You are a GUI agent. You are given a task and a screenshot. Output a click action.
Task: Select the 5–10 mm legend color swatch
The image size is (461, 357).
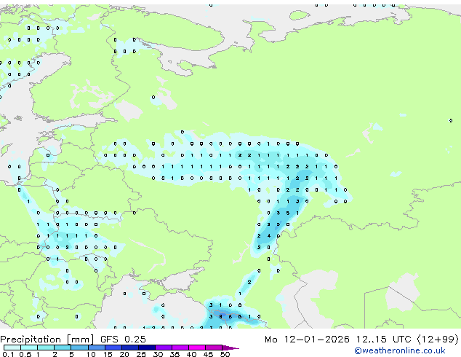tap(79, 348)
